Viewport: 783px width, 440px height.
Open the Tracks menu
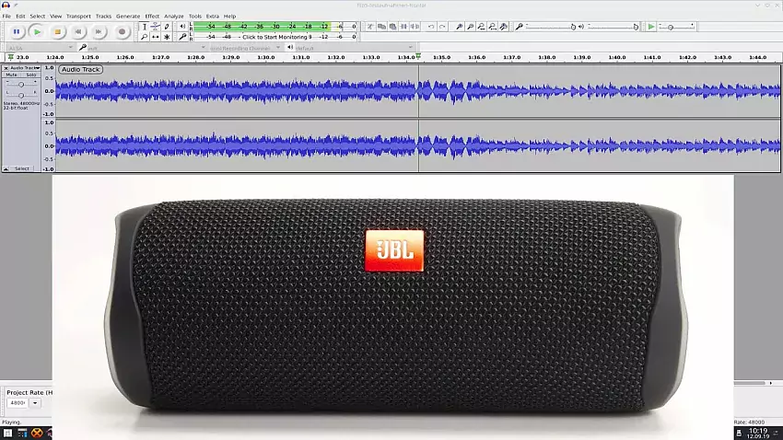(104, 16)
